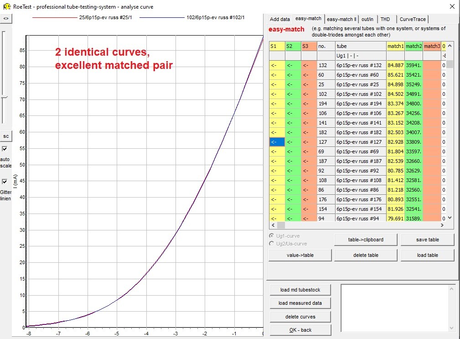Click the S2 arrow cell for tube #60
The image size is (460, 339).
[293, 75]
